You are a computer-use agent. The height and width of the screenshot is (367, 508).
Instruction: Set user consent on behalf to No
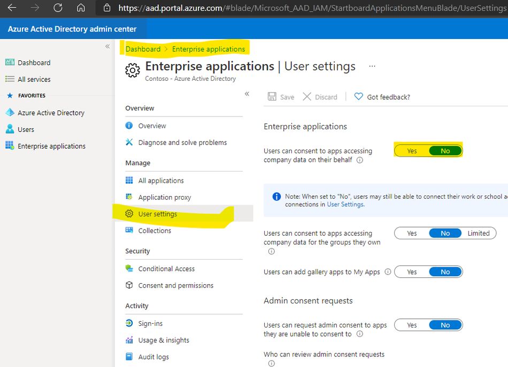click(x=445, y=151)
